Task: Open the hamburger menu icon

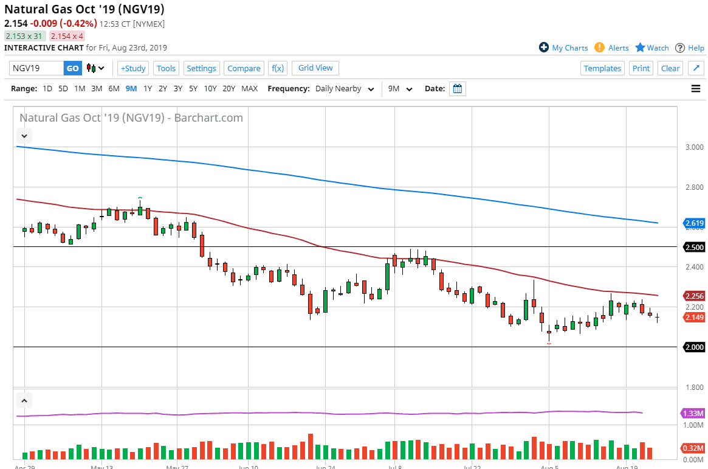Action: [696, 89]
